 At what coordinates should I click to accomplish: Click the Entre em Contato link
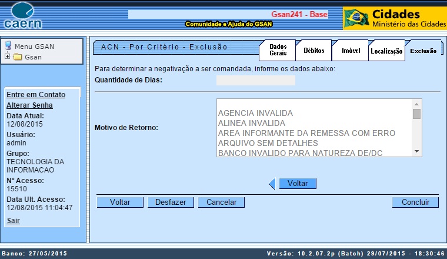(x=36, y=94)
